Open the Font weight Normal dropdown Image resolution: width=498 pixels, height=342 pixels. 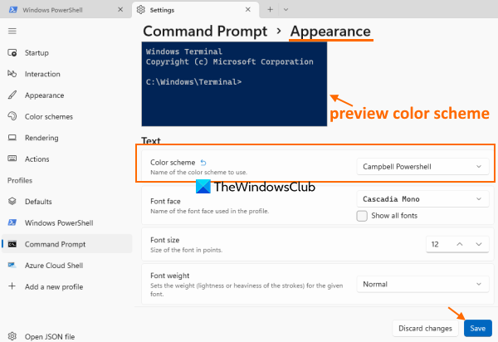[x=422, y=284]
